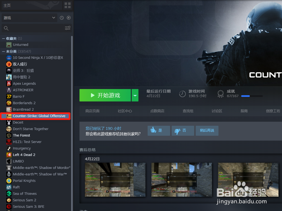Open the 讨论区 tab
This screenshot has width=282, height=211.
pos(217,111)
